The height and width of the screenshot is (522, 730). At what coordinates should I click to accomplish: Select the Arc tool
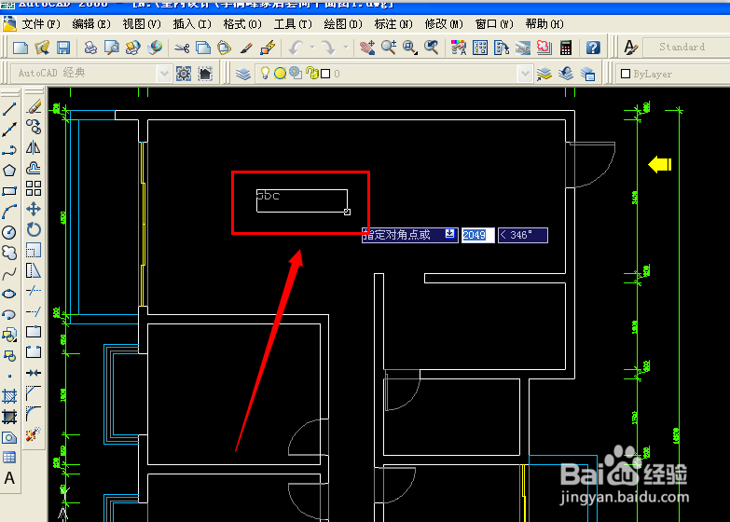pos(9,212)
